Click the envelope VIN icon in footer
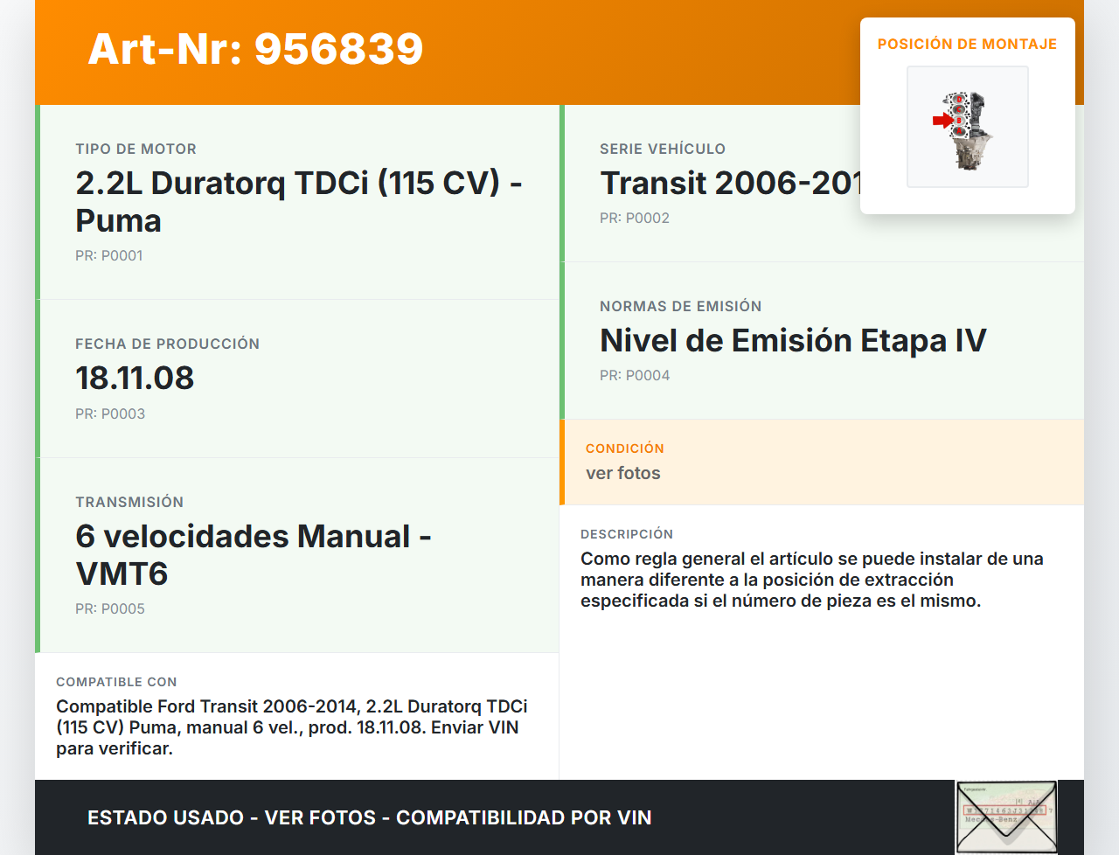Screen dimensions: 1119x855 point(1006,817)
